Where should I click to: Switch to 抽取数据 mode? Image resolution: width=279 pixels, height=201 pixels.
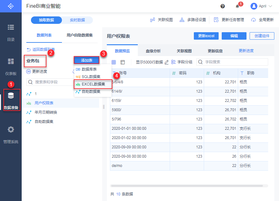46,20
